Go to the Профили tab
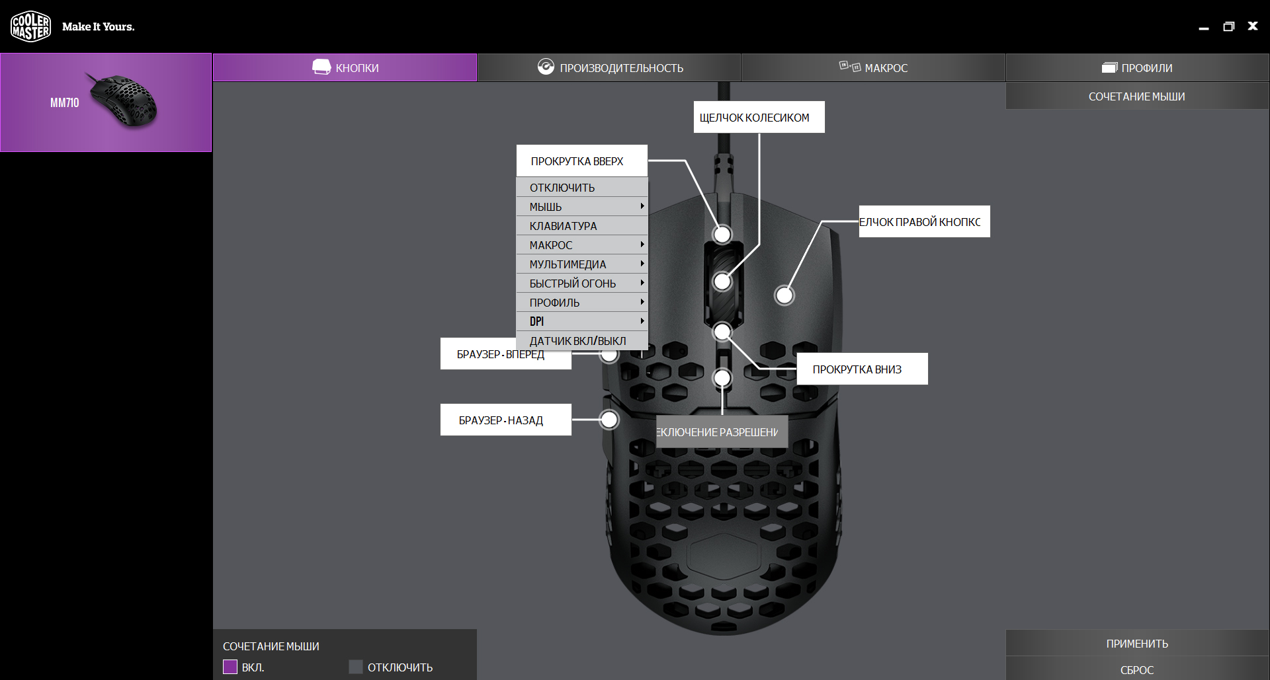The image size is (1270, 680). tap(1137, 67)
